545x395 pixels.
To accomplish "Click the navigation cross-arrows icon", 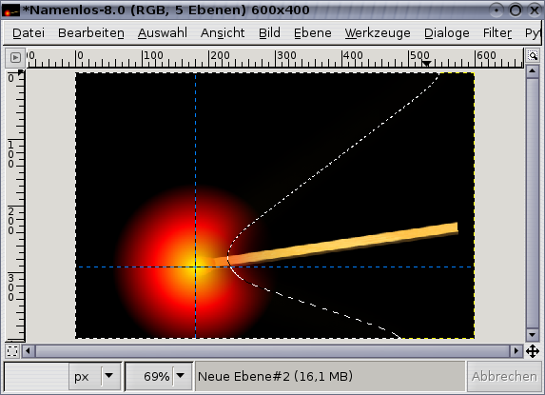I will (533, 351).
